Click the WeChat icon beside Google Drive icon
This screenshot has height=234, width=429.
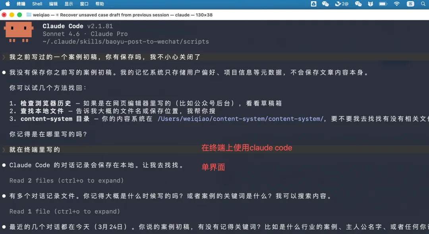pos(325,4)
